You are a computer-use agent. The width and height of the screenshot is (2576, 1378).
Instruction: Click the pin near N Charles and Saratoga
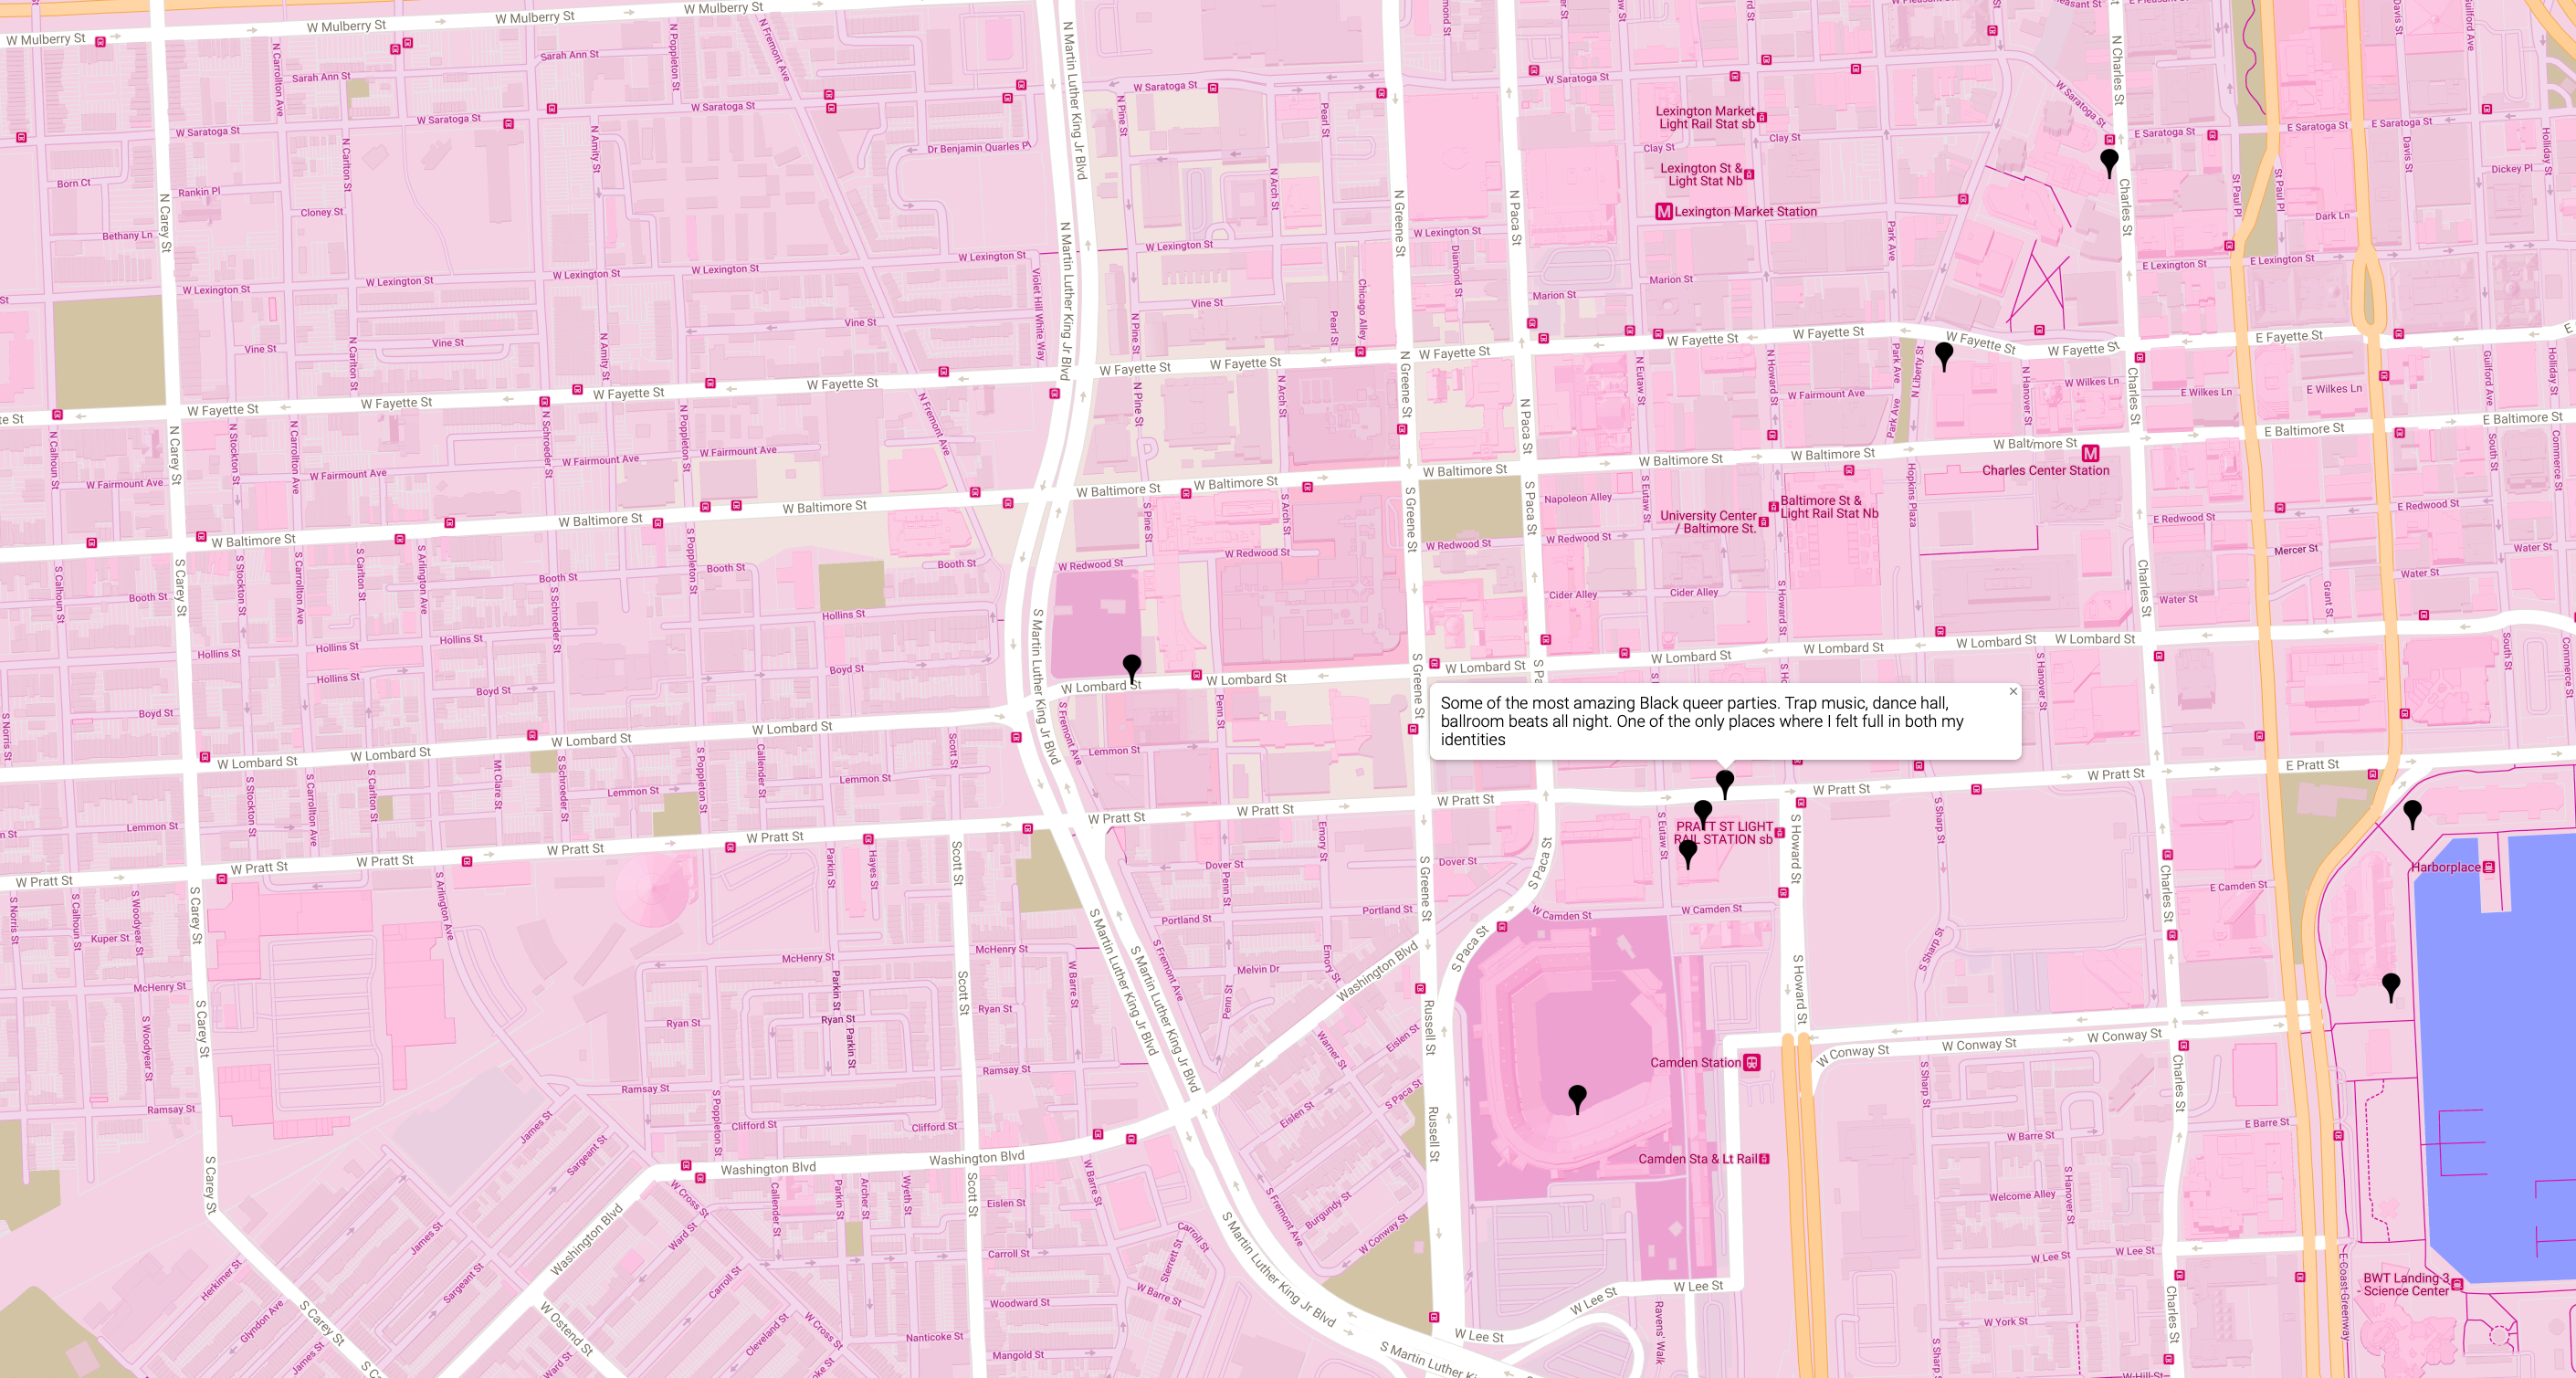(2109, 160)
